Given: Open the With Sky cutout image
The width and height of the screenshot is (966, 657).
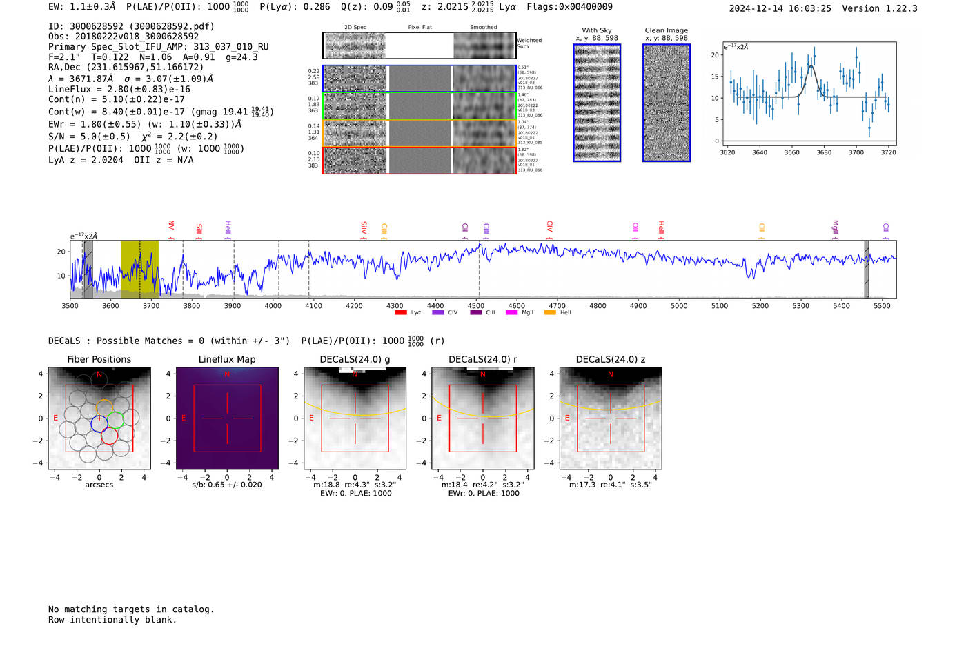Looking at the screenshot, I should [x=597, y=103].
